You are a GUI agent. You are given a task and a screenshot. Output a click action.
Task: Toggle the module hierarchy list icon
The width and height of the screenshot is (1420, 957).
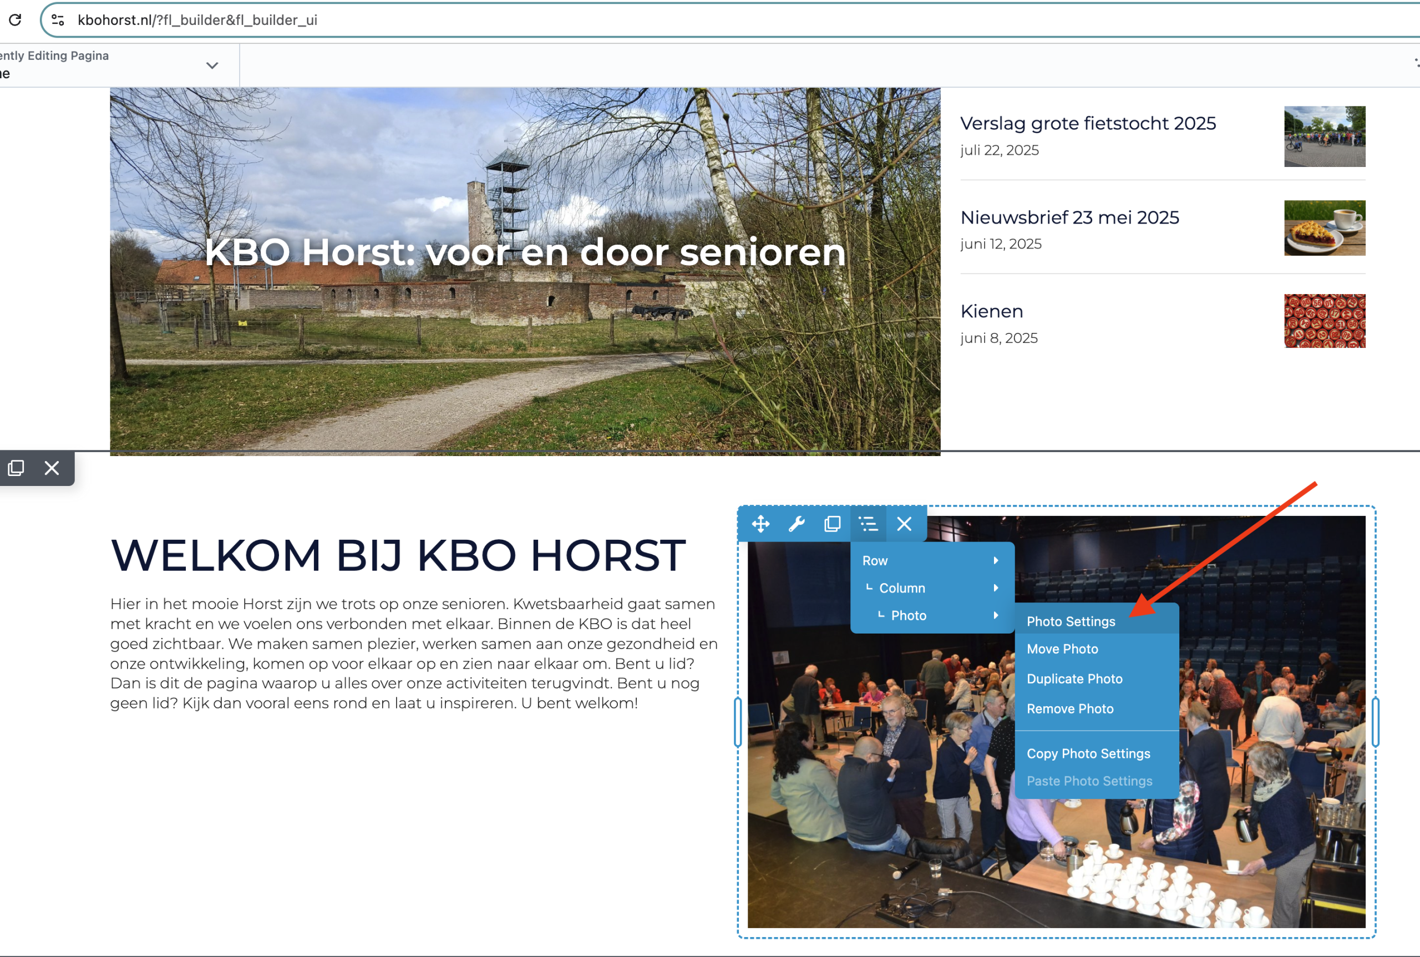coord(868,524)
